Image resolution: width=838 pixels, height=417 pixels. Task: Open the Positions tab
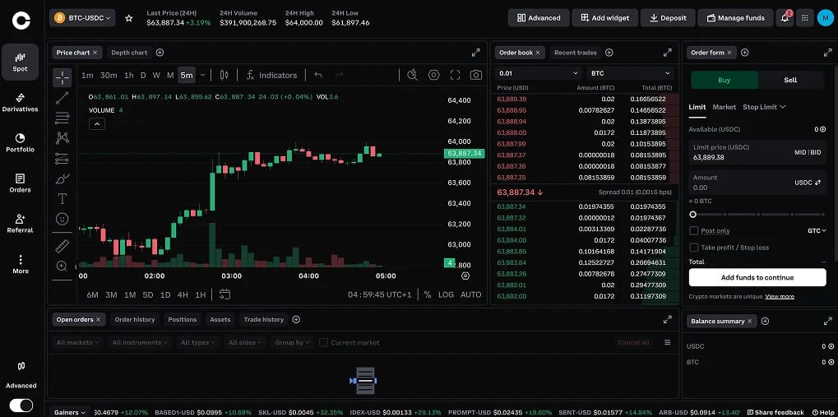click(183, 319)
